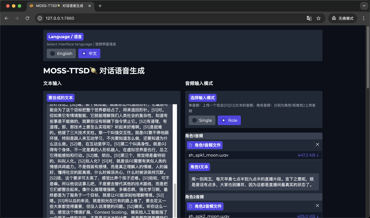Open the tab search chevron at top right
The width and height of the screenshot is (370, 218).
(x=364, y=6)
